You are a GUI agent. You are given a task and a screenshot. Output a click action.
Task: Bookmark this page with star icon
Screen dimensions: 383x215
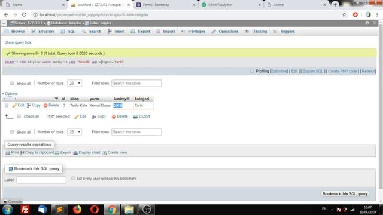[344, 14]
